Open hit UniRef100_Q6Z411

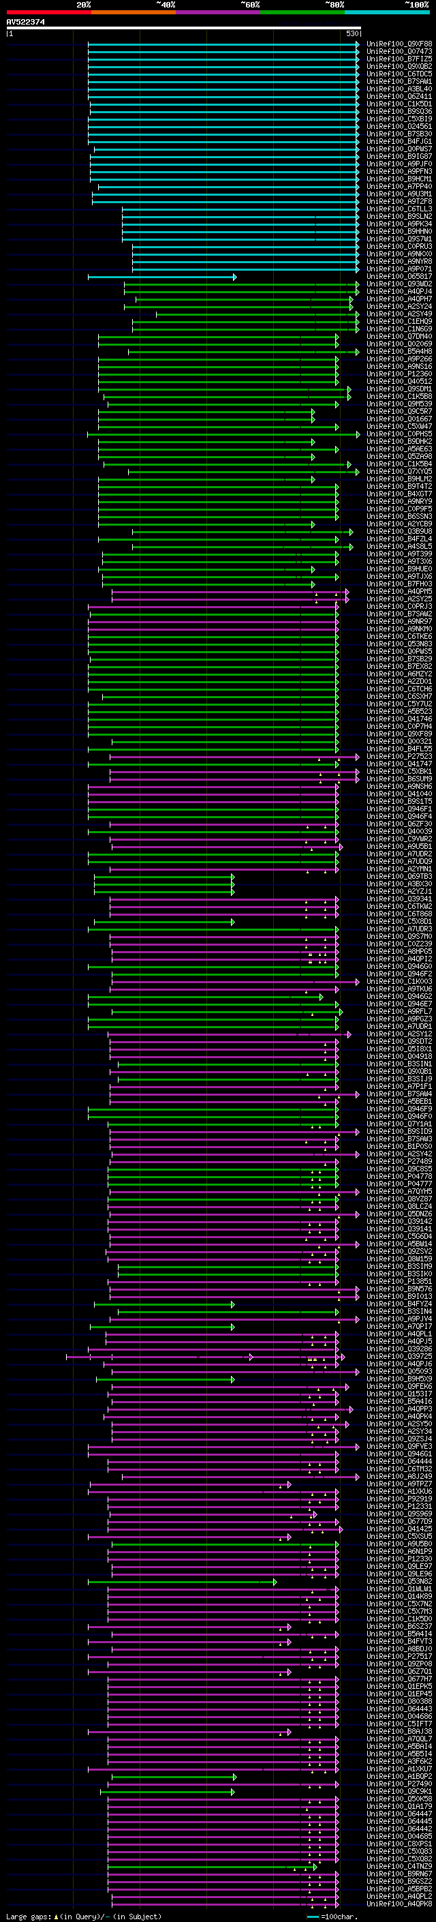[x=399, y=96]
